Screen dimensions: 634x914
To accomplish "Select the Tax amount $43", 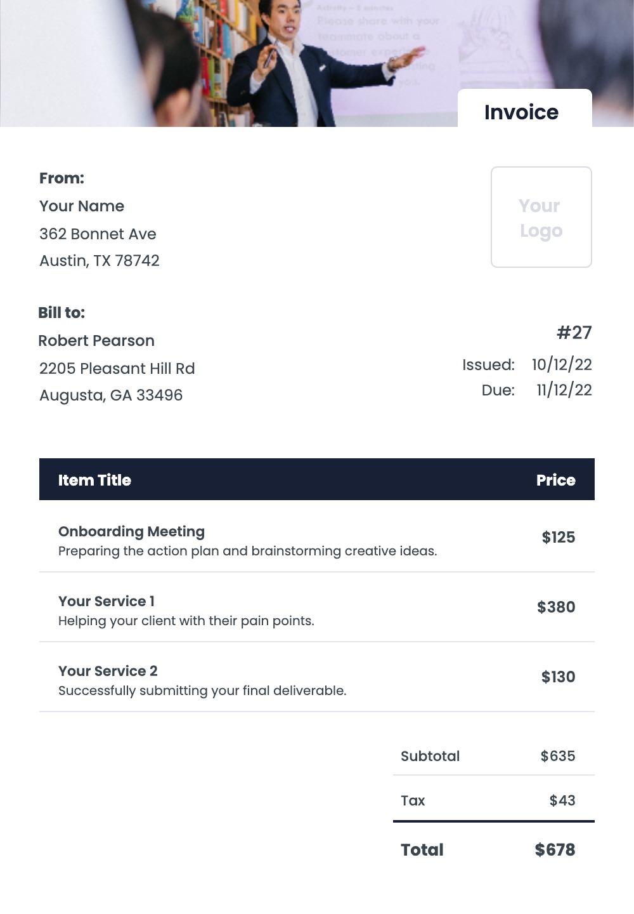I will click(x=562, y=801).
